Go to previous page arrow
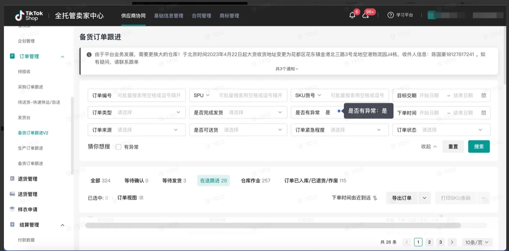This screenshot has width=509, height=251. [x=407, y=242]
